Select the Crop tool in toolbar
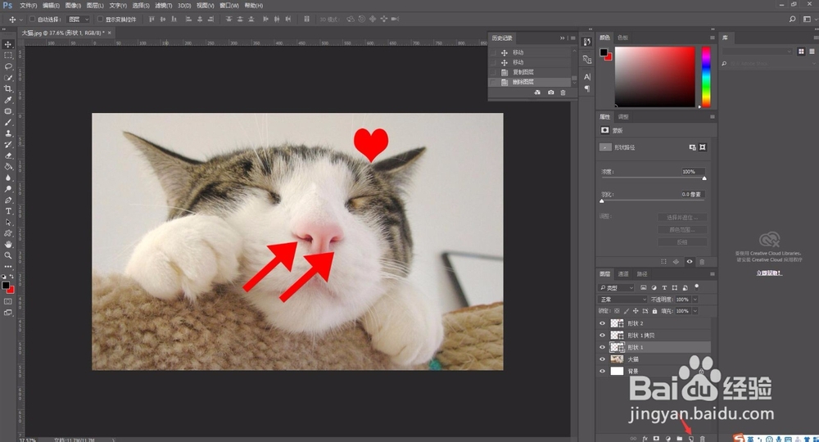819x442 pixels. [x=8, y=88]
